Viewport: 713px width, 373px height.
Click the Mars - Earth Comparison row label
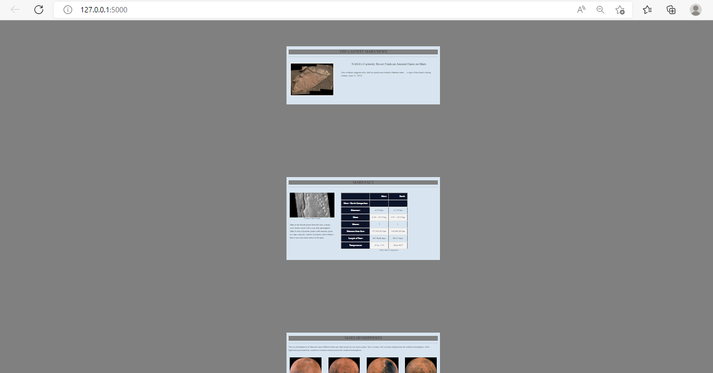point(355,203)
